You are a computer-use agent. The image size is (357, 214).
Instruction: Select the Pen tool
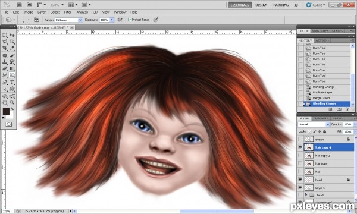tap(5, 82)
